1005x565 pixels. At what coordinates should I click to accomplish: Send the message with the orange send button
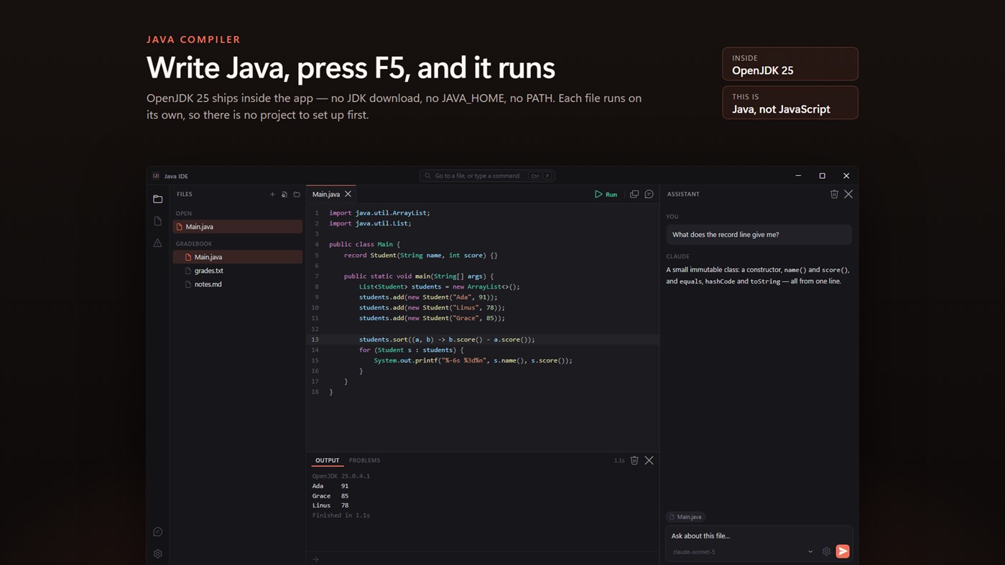(x=843, y=551)
